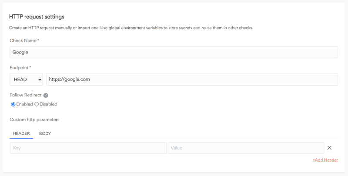348x176 pixels.
Task: Click the +Add Header link
Action: tap(325, 160)
